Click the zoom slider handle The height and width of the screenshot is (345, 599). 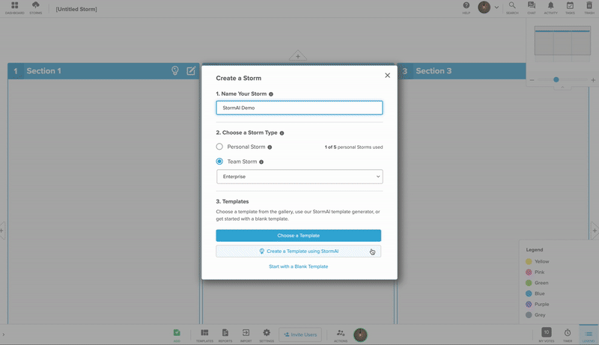(556, 79)
